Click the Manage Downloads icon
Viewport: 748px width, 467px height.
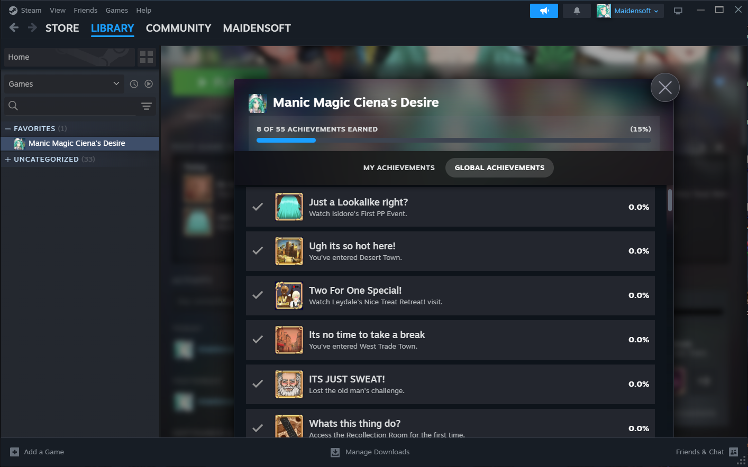point(335,452)
